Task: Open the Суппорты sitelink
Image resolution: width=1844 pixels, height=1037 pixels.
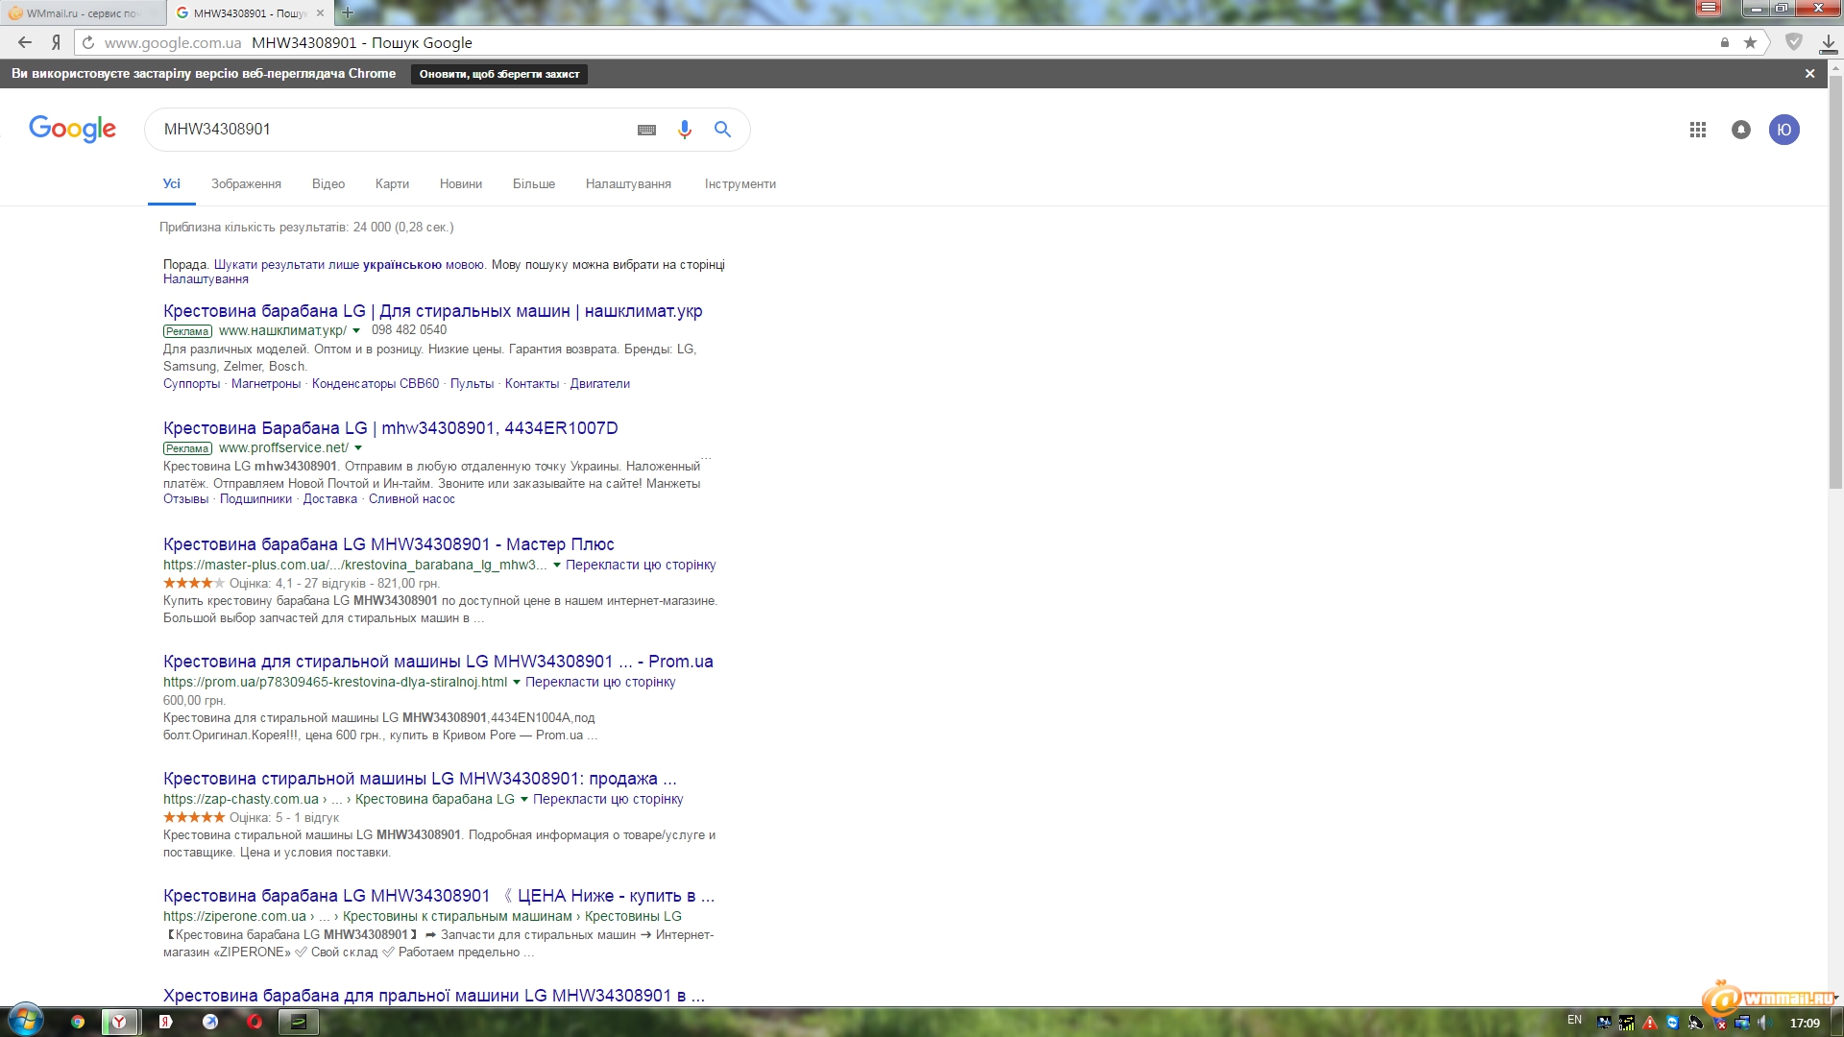Action: pyautogui.click(x=191, y=383)
